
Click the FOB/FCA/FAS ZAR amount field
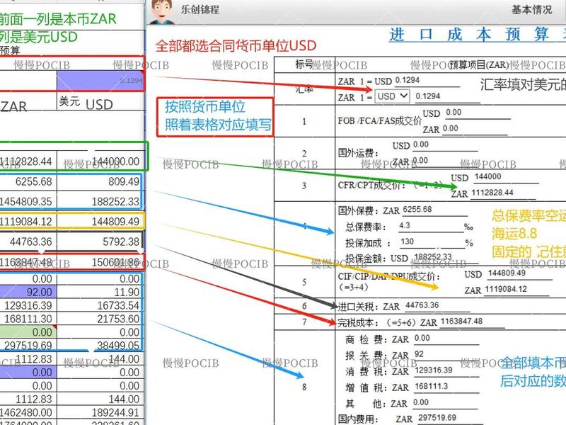click(475, 129)
